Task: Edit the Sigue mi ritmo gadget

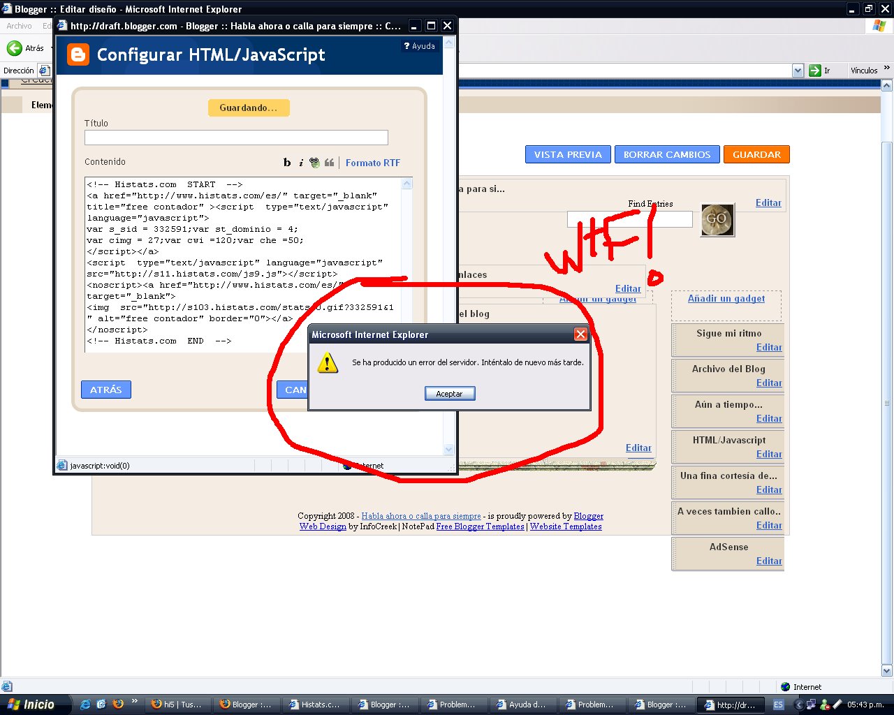Action: click(x=769, y=347)
